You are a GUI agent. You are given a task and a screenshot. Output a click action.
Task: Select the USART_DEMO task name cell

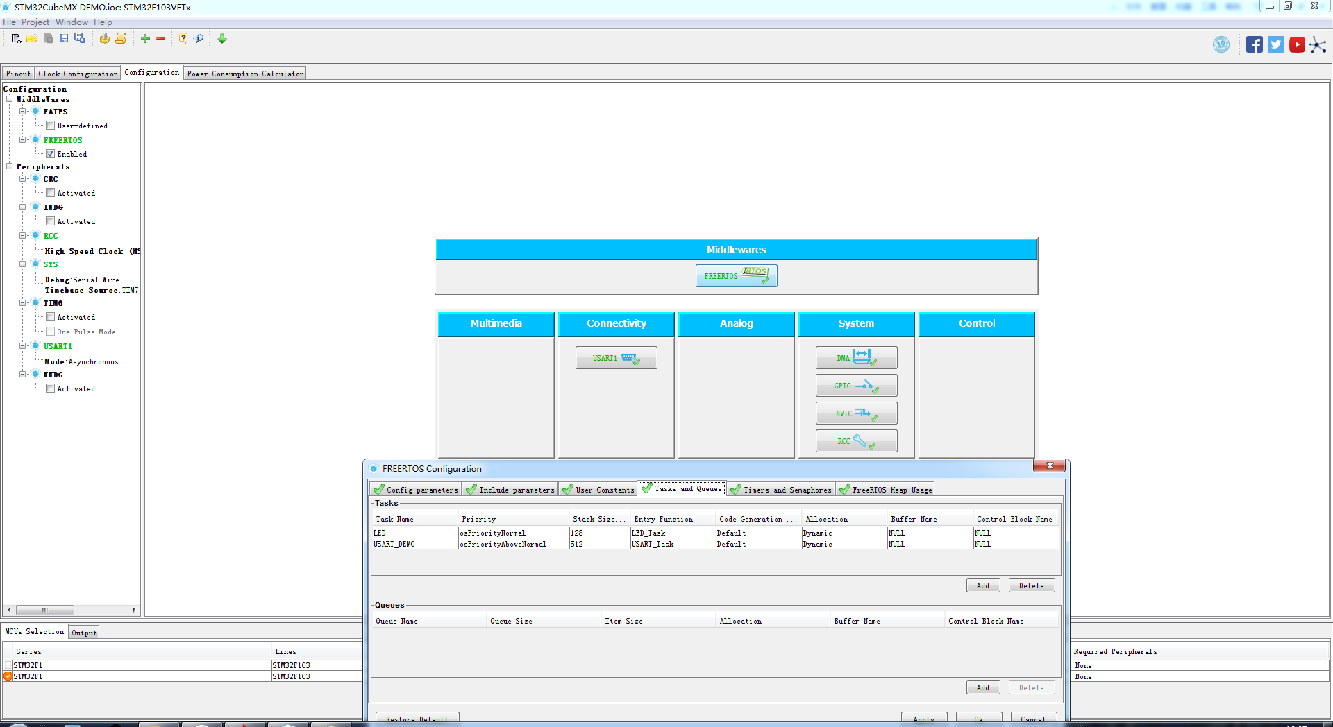415,544
